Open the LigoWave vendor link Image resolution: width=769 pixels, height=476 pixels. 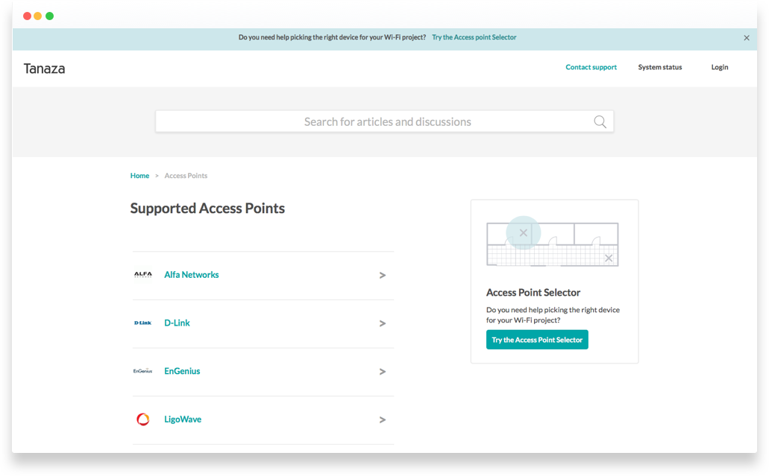(x=183, y=419)
